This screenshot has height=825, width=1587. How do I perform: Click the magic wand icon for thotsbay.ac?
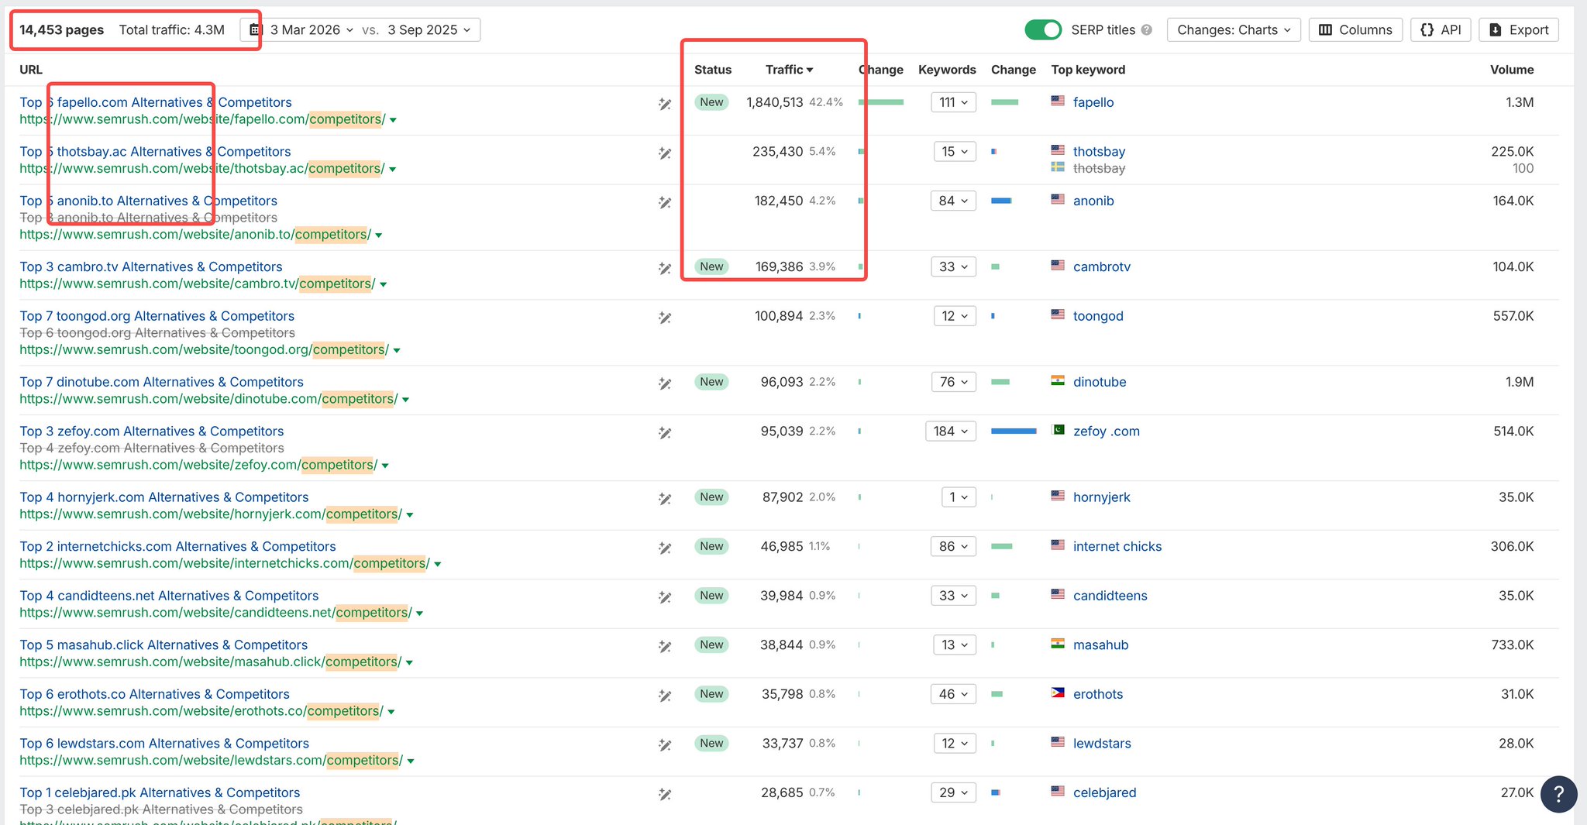point(665,153)
